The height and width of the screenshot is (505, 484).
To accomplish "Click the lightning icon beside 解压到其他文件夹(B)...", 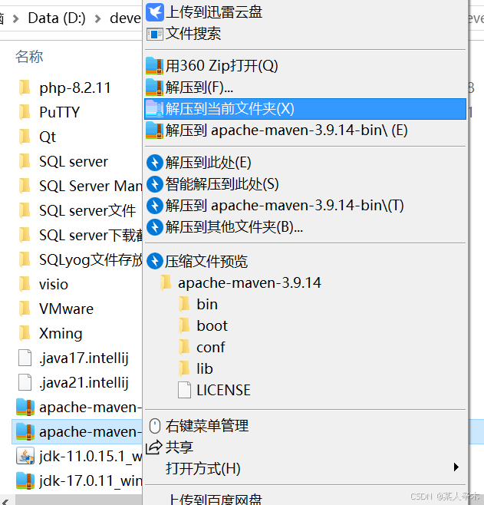I will tap(155, 227).
